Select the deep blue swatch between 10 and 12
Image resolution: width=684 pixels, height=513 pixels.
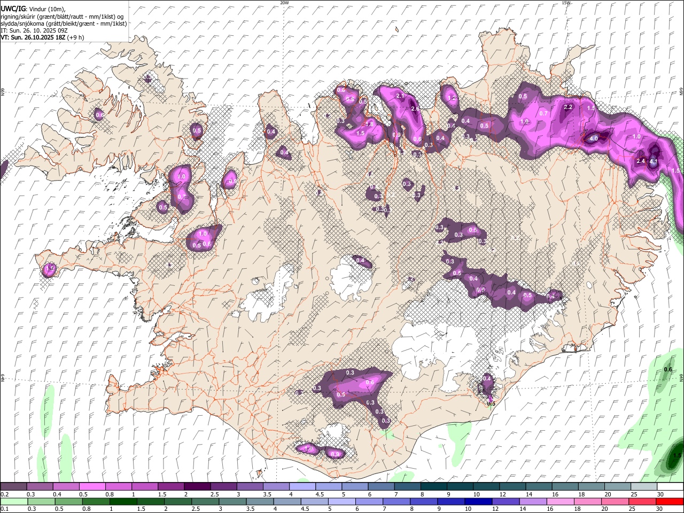coord(478,501)
